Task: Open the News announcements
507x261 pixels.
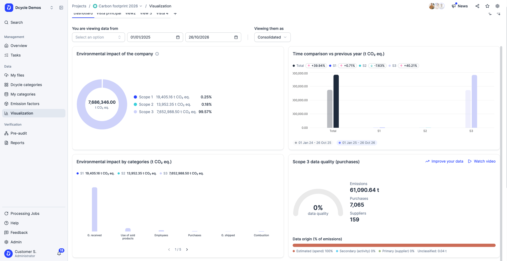Action: point(460,6)
